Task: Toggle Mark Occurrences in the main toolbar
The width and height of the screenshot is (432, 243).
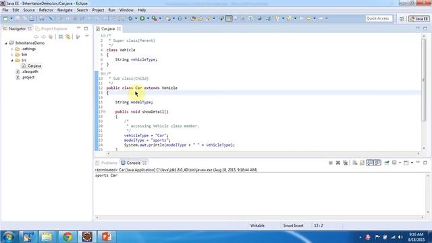Action: click(229, 18)
